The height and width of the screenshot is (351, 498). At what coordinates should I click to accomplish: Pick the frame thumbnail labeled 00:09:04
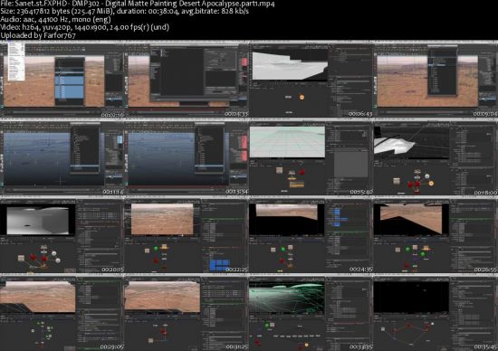tap(436, 79)
